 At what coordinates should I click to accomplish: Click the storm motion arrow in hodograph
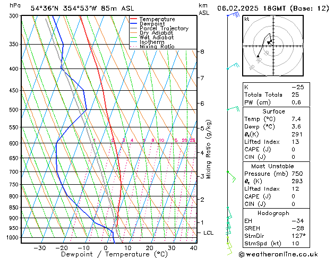pos(269,43)
